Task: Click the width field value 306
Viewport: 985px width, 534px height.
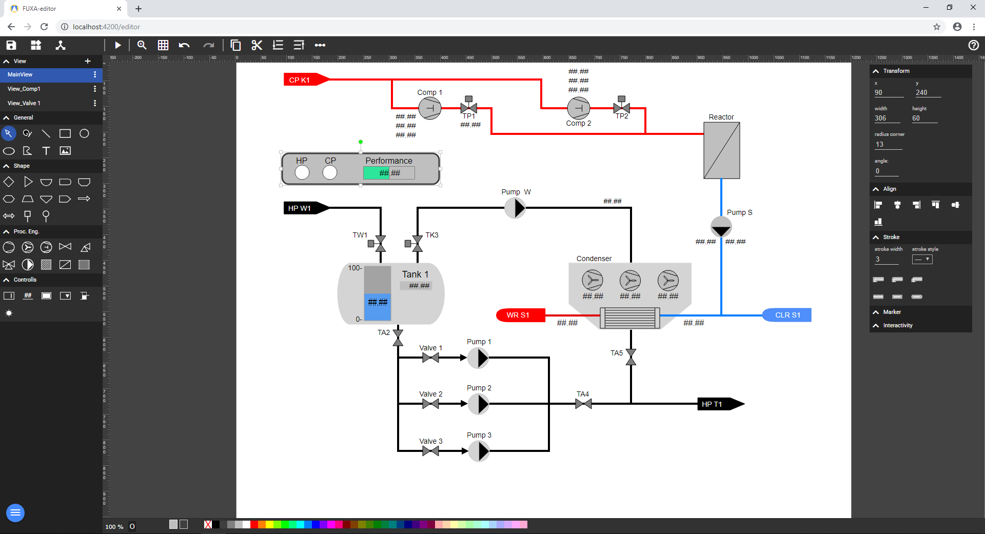Action: pos(888,118)
